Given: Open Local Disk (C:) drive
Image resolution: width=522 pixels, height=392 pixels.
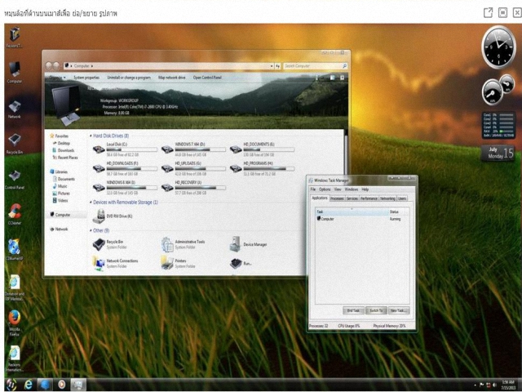Looking at the screenshot, I should (x=125, y=149).
